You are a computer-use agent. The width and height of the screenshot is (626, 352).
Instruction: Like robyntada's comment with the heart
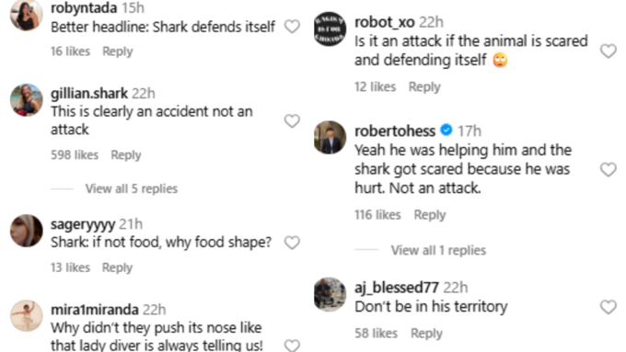click(292, 27)
